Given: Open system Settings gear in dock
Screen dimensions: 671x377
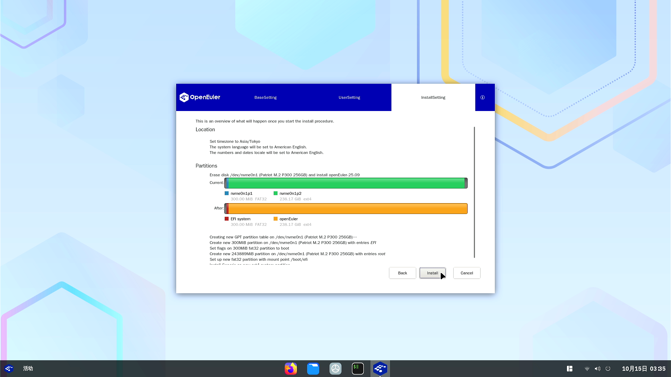Looking at the screenshot, I should coord(335,369).
